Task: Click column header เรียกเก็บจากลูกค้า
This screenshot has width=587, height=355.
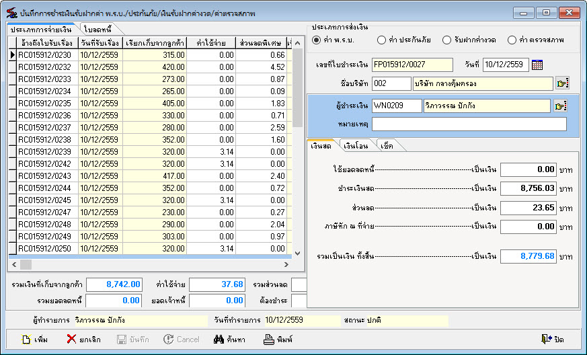Action: coord(155,43)
